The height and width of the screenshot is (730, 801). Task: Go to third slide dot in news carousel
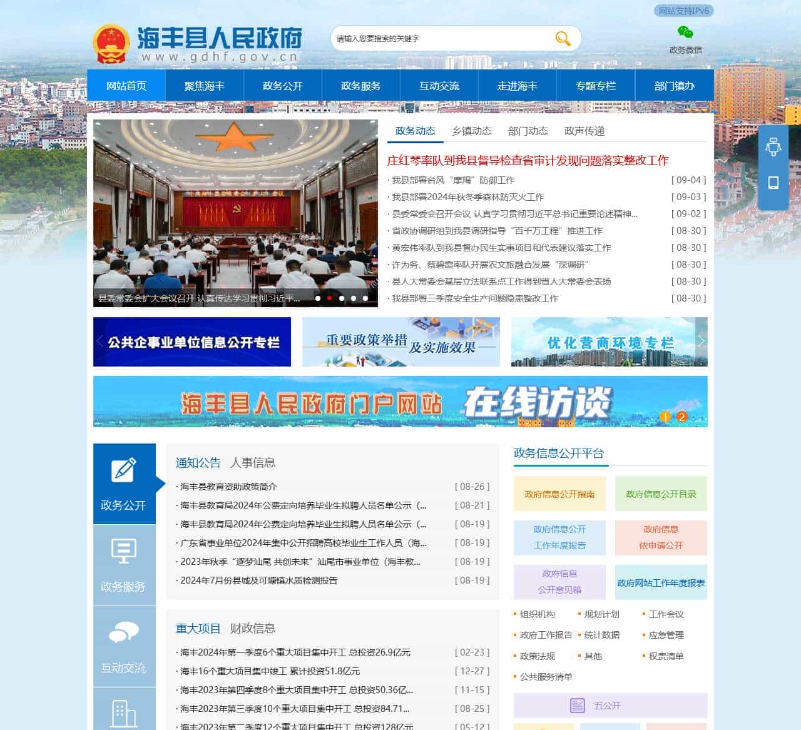click(x=342, y=298)
